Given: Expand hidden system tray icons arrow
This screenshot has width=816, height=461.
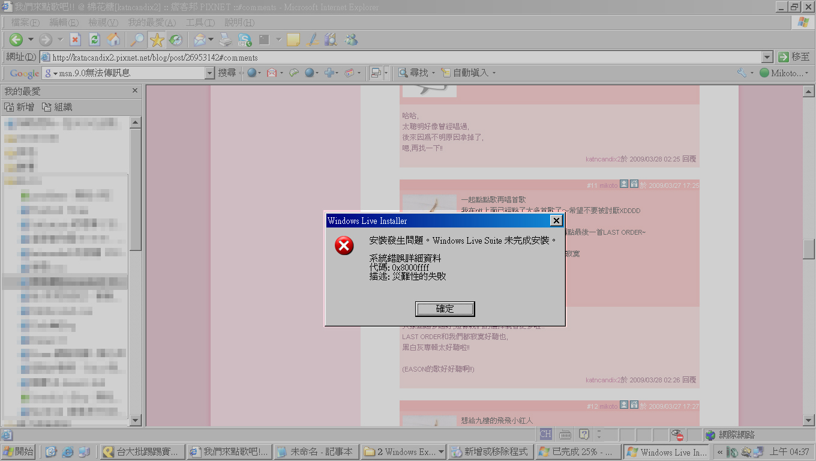Looking at the screenshot, I should click(720, 452).
